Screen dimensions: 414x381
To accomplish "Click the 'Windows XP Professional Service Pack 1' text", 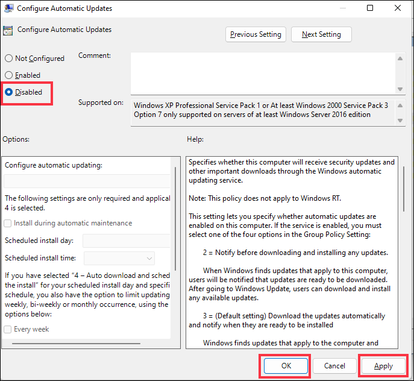I will 196,105.
